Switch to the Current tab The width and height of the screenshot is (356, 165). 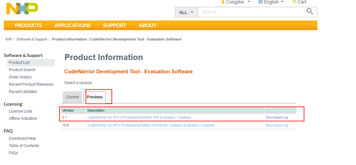72,97
